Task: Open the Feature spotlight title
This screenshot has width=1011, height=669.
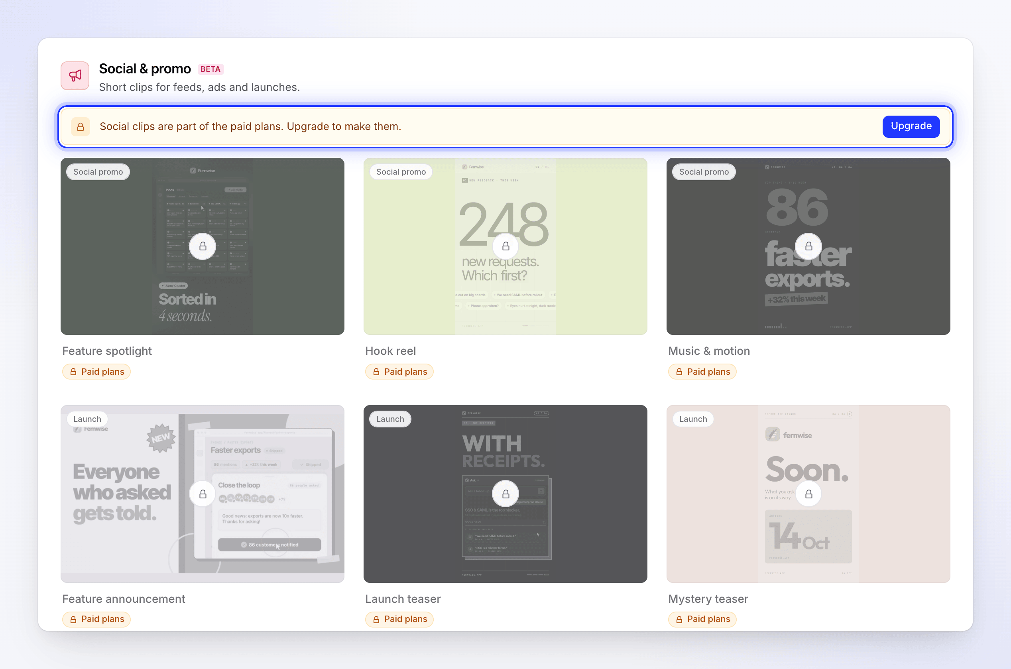Action: click(x=107, y=351)
